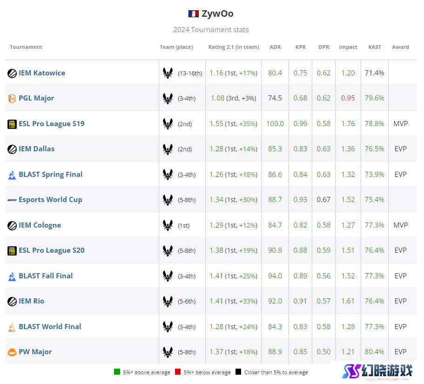
Task: Click the ESL logo beside IEM Katowice
Action: pos(12,73)
